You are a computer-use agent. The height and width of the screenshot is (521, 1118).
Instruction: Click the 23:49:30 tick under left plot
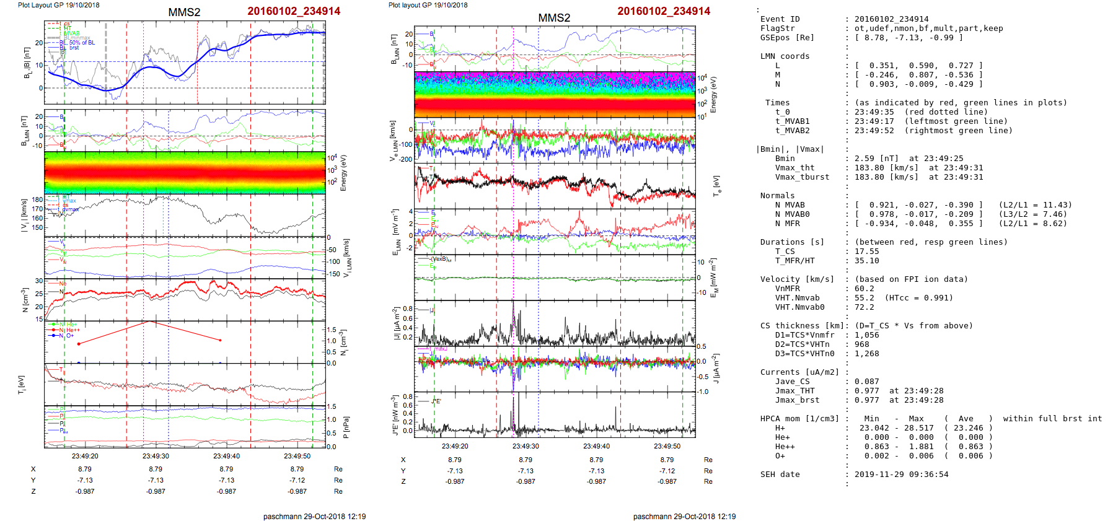click(x=156, y=456)
